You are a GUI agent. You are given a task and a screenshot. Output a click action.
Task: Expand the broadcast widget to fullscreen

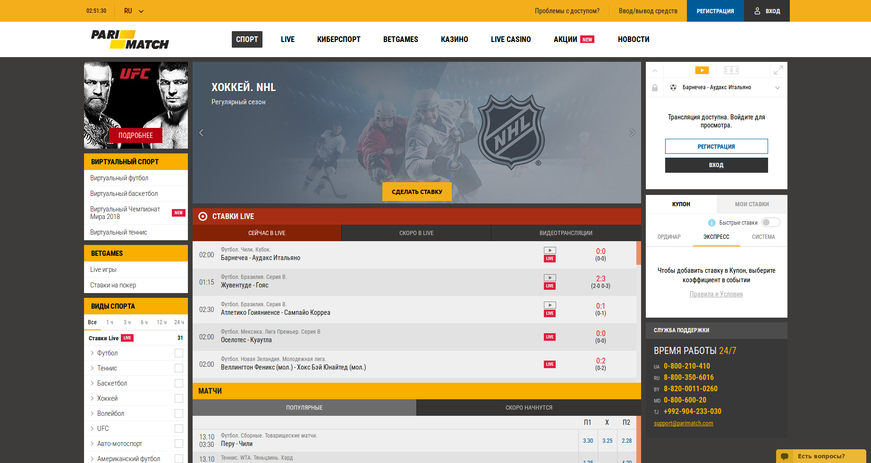pyautogui.click(x=778, y=70)
